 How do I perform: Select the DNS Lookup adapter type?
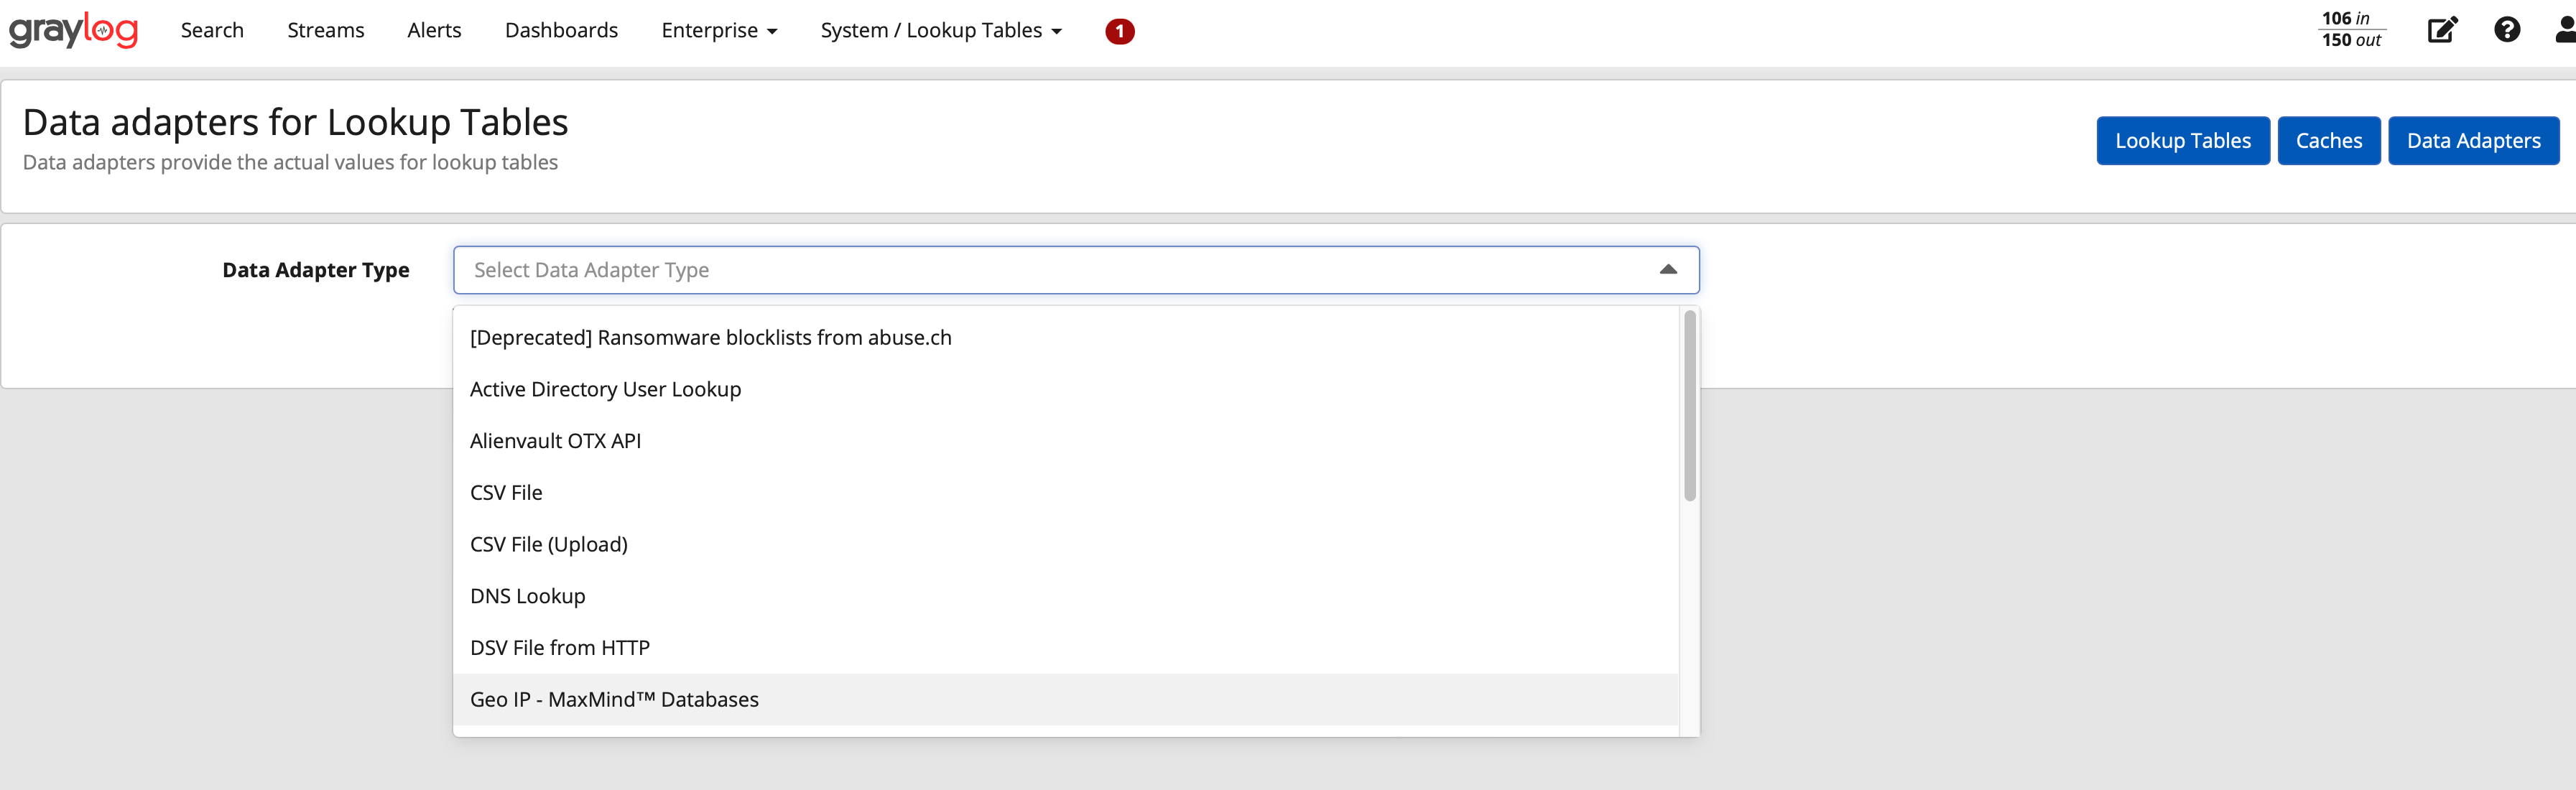(x=527, y=595)
